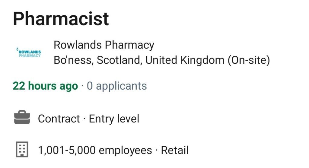Click the briefcase job type icon
The width and height of the screenshot is (309, 168).
pyautogui.click(x=22, y=117)
